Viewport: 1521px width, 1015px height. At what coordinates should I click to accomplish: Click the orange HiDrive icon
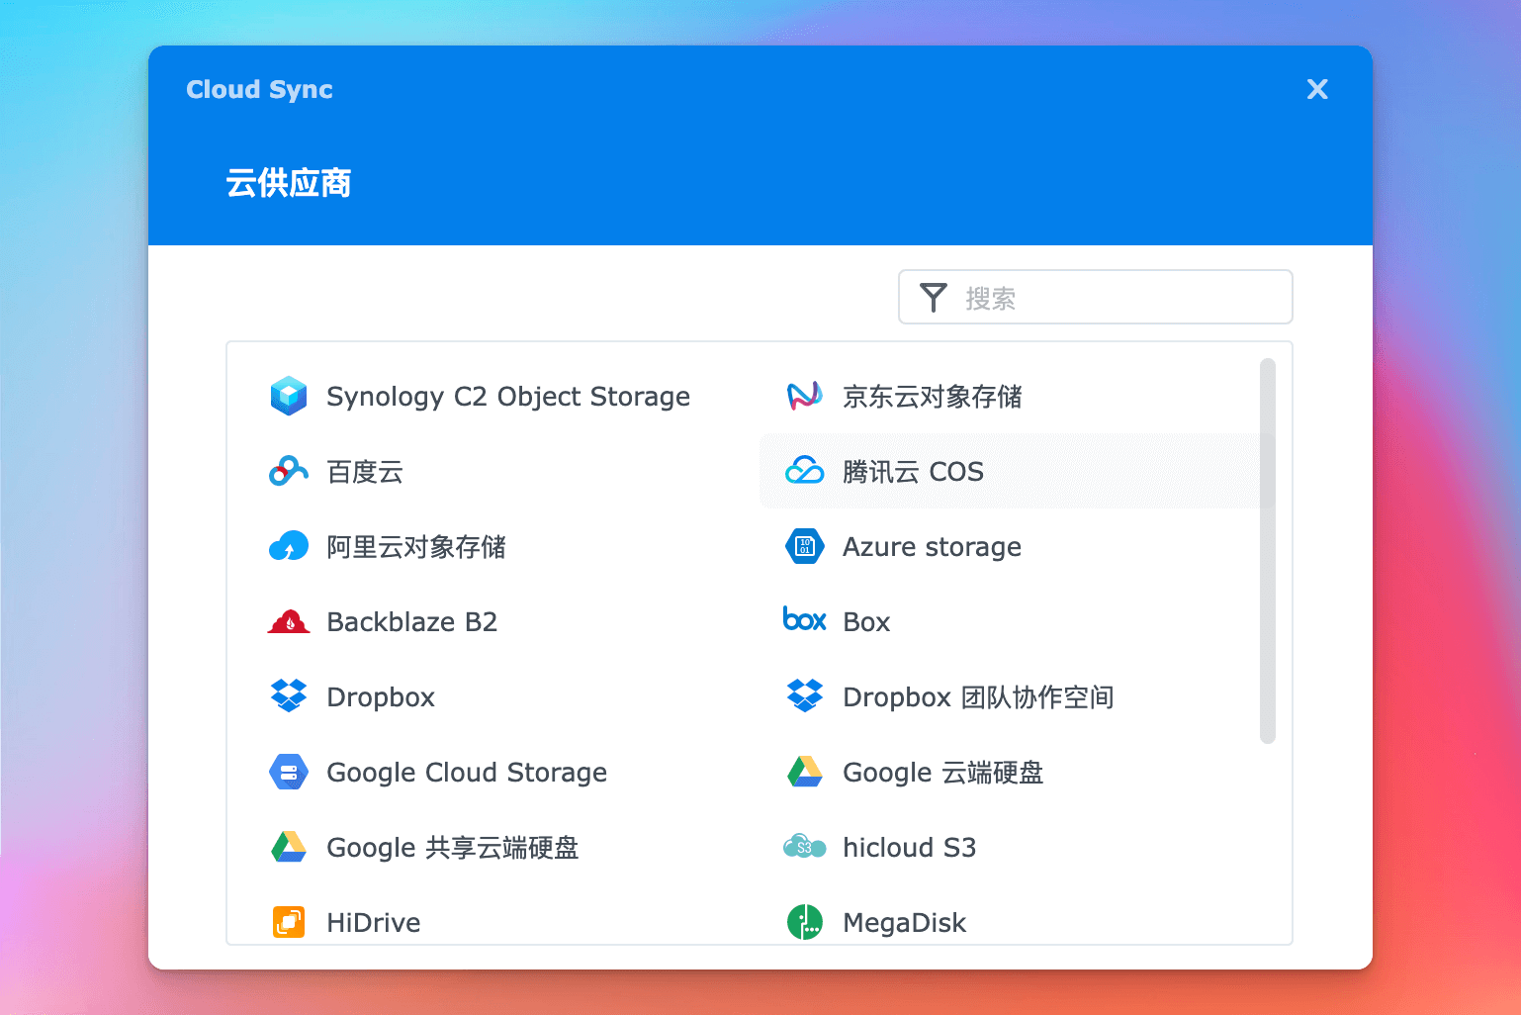(x=289, y=922)
